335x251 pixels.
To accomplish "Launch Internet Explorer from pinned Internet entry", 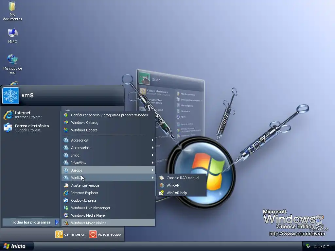I will point(30,115).
